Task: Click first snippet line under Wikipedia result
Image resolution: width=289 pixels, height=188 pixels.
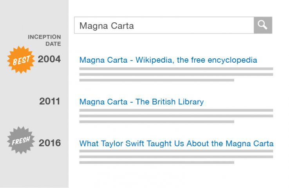Action: click(176, 69)
